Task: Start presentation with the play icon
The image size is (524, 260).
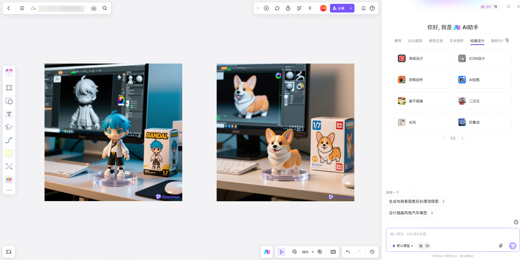Action: pyautogui.click(x=266, y=8)
